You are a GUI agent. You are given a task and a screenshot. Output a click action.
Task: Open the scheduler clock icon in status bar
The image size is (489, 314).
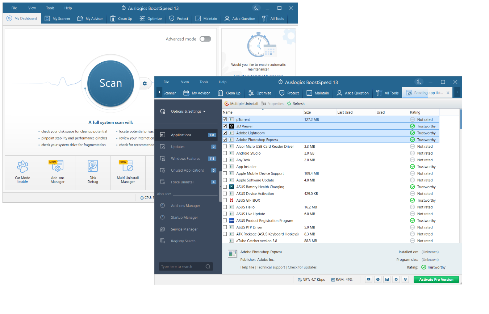pyautogui.click(x=378, y=280)
